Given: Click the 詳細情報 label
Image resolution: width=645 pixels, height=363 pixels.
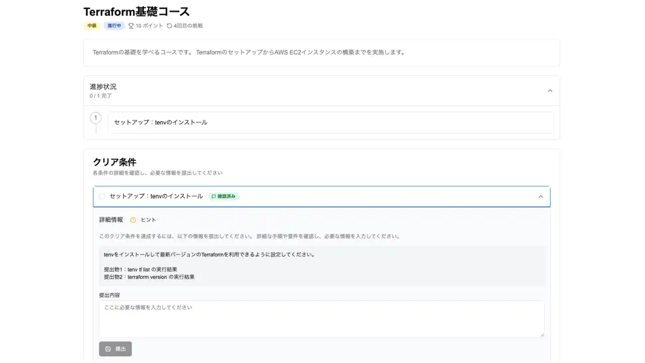Looking at the screenshot, I should click(111, 220).
